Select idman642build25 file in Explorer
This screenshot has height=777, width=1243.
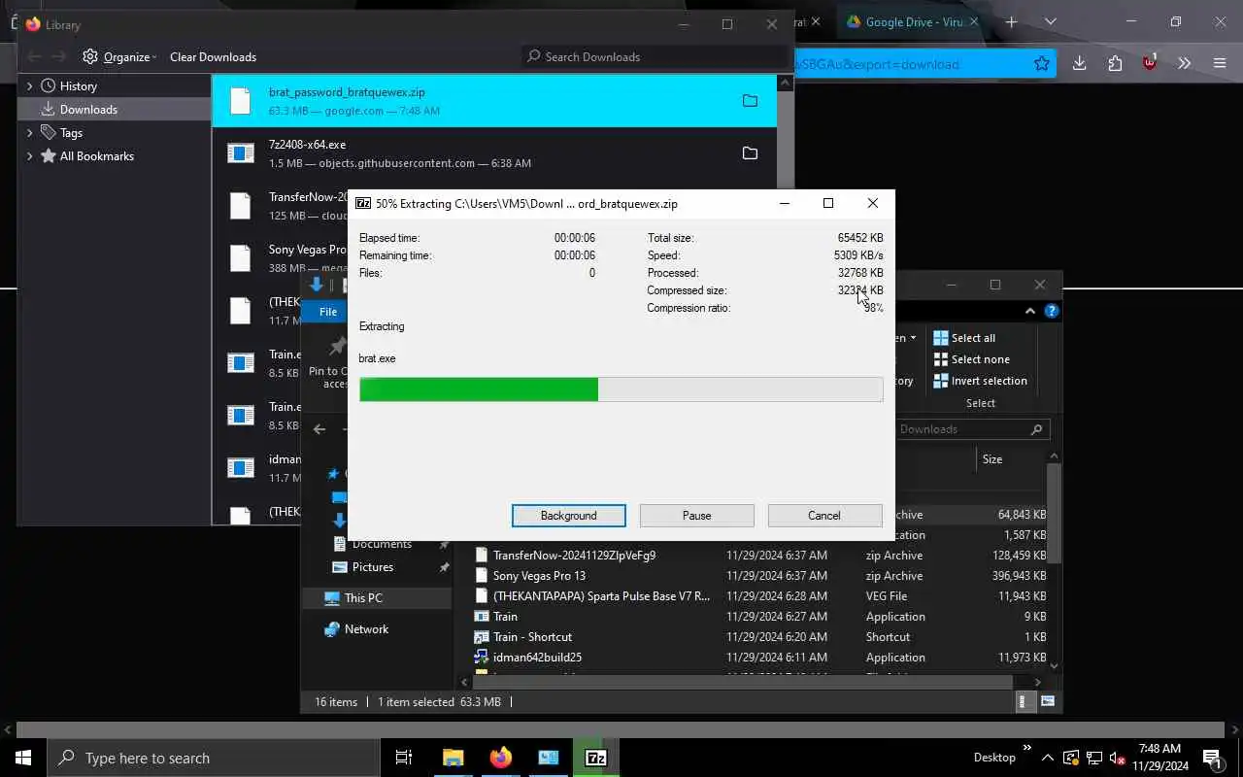coord(537,658)
